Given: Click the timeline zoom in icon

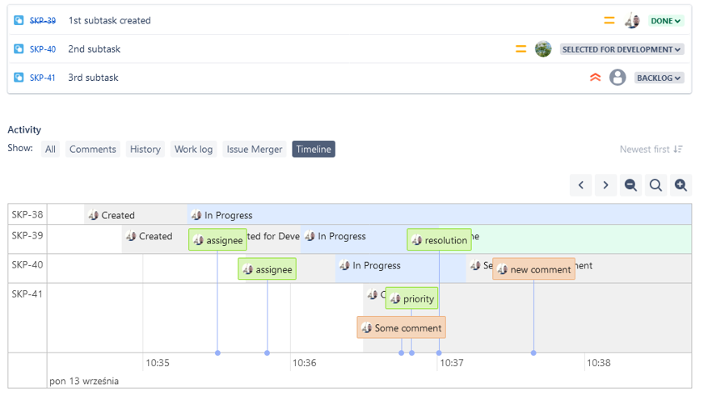Looking at the screenshot, I should (681, 185).
